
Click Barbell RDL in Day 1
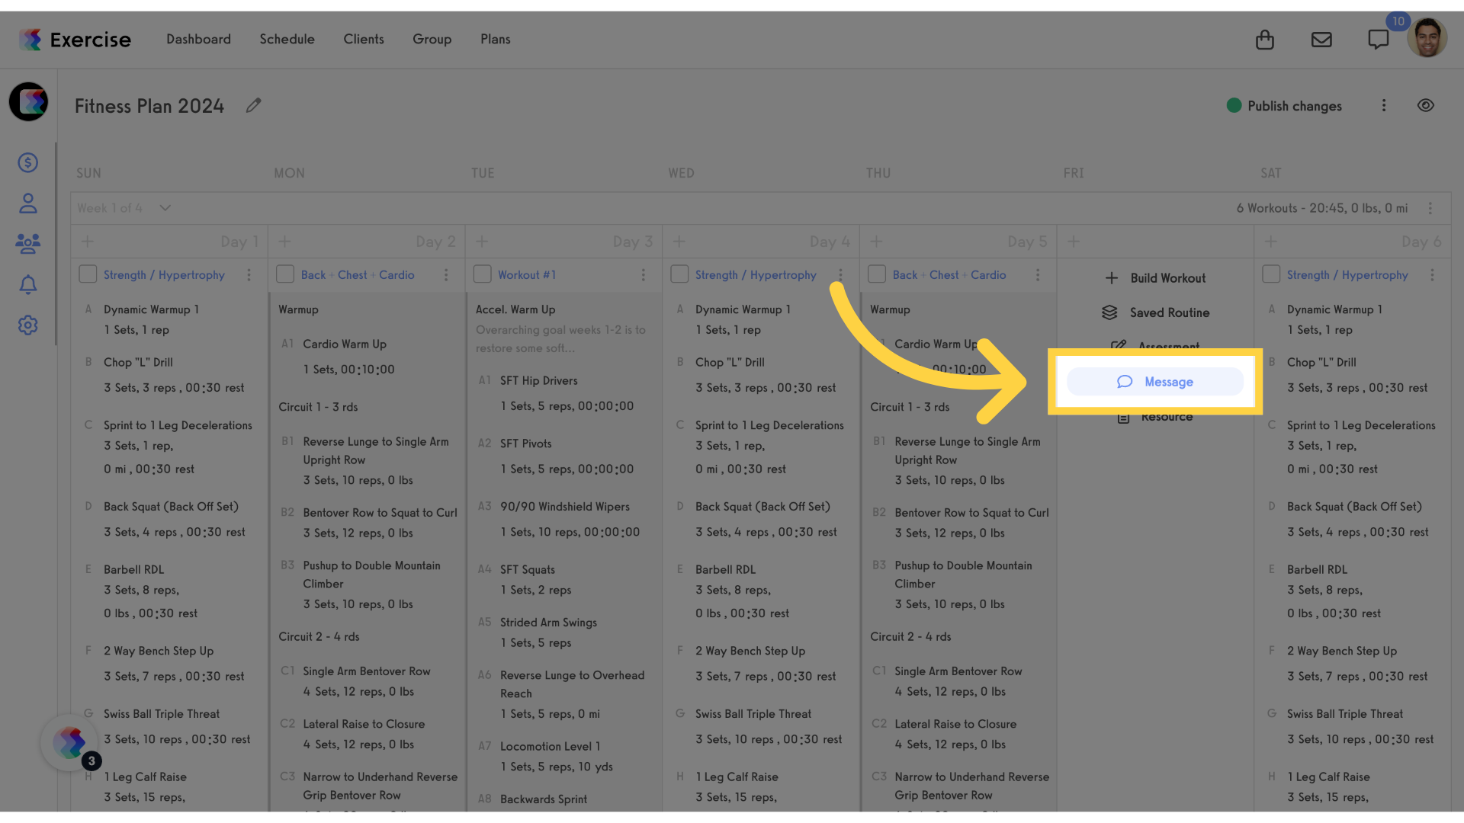click(134, 570)
